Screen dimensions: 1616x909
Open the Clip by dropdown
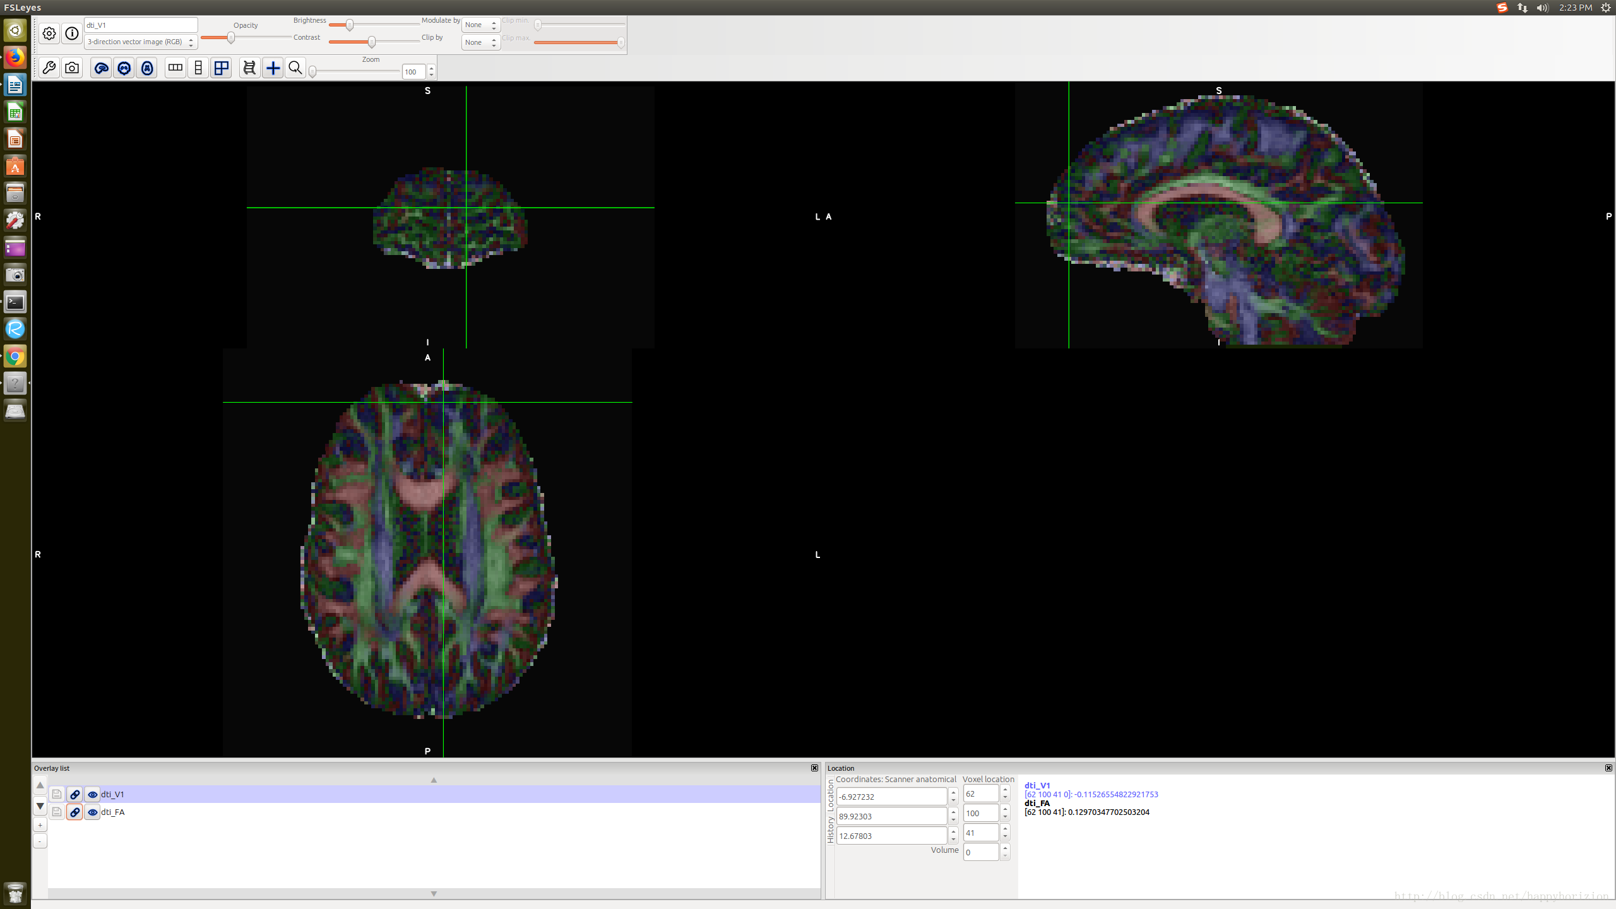(x=481, y=42)
